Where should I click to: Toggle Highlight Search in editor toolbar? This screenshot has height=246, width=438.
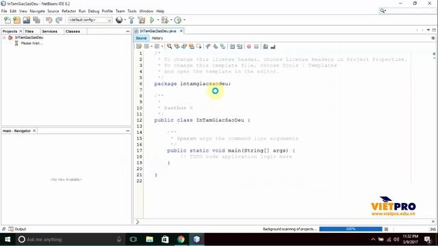click(192, 46)
